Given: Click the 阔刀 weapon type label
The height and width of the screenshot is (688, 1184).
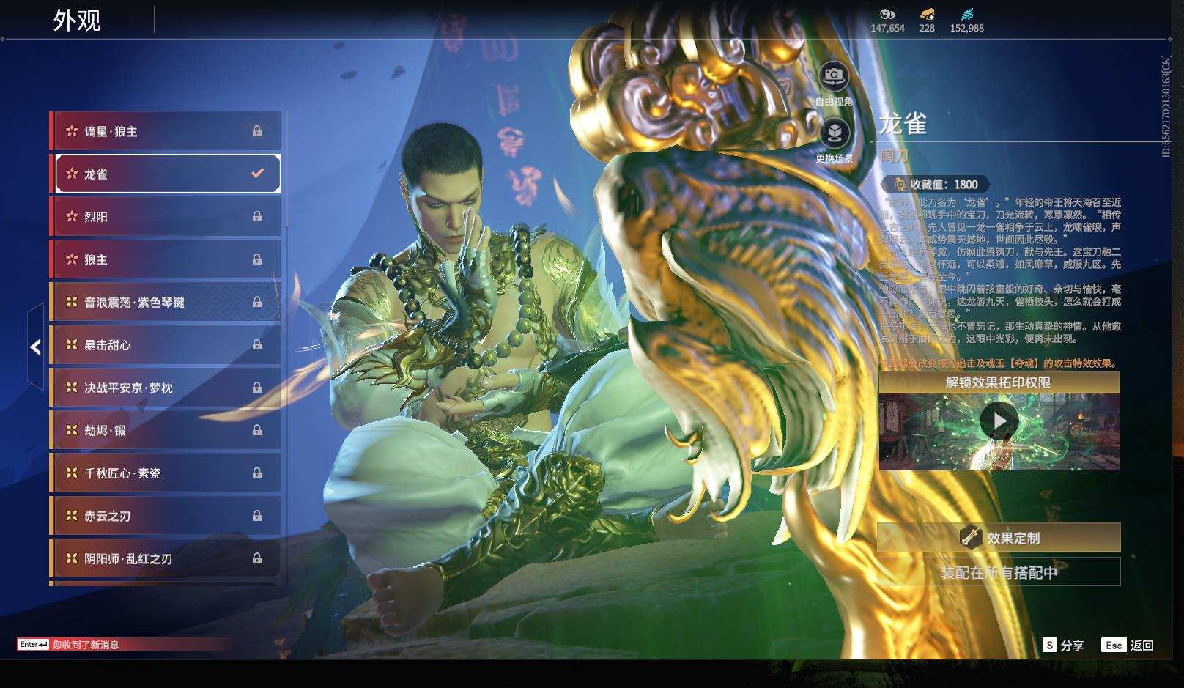Looking at the screenshot, I should pyautogui.click(x=895, y=156).
